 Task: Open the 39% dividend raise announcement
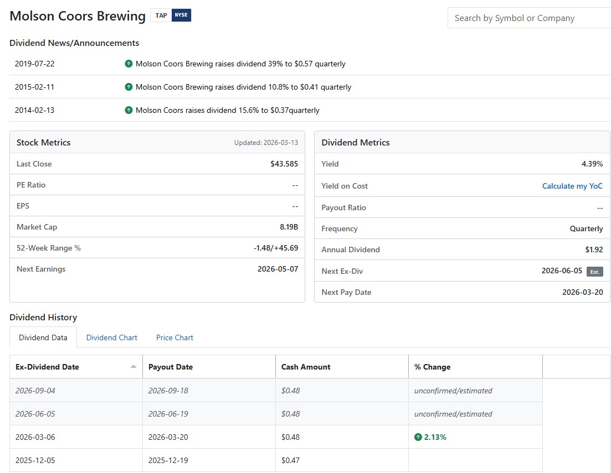pos(240,64)
